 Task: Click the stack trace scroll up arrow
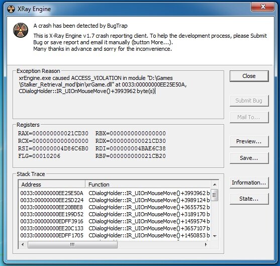click(x=215, y=185)
